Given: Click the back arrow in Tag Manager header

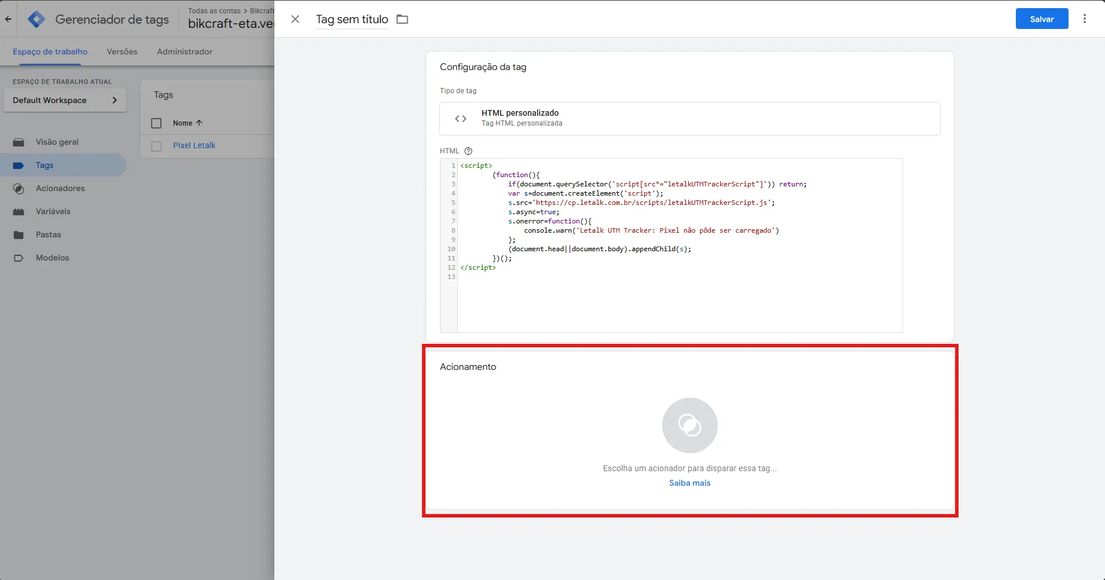Looking at the screenshot, I should (8, 19).
